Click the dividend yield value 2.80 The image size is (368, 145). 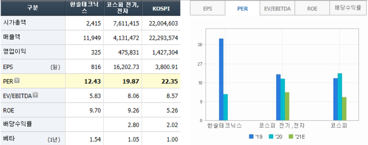coord(133,125)
